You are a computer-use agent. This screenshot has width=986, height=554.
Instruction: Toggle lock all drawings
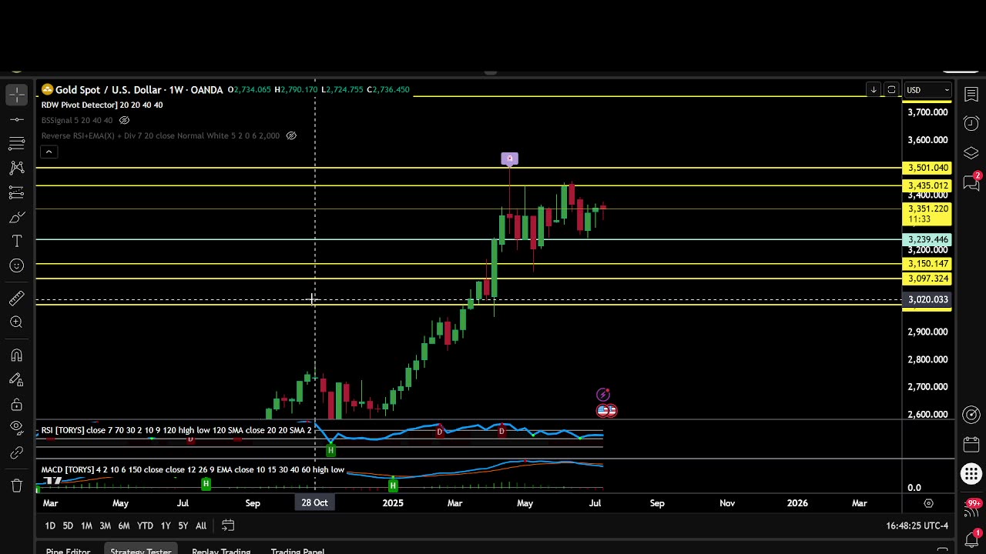16,404
